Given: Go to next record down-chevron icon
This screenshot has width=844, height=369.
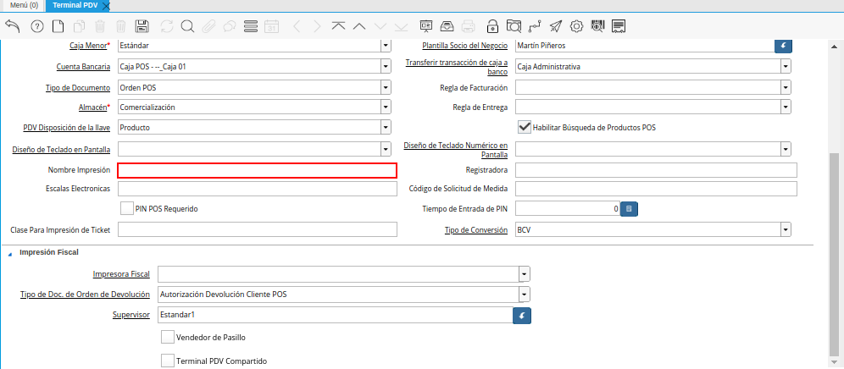Looking at the screenshot, I should [x=380, y=26].
